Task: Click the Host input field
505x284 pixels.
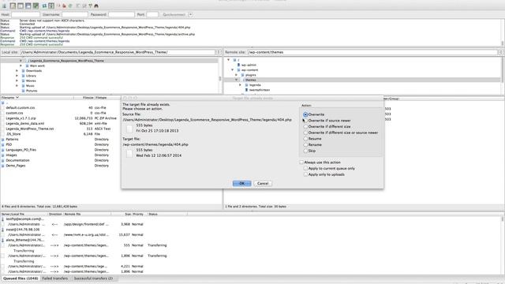Action: pyautogui.click(x=26, y=14)
